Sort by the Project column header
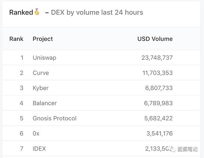The image size is (204, 158). pos(43,39)
